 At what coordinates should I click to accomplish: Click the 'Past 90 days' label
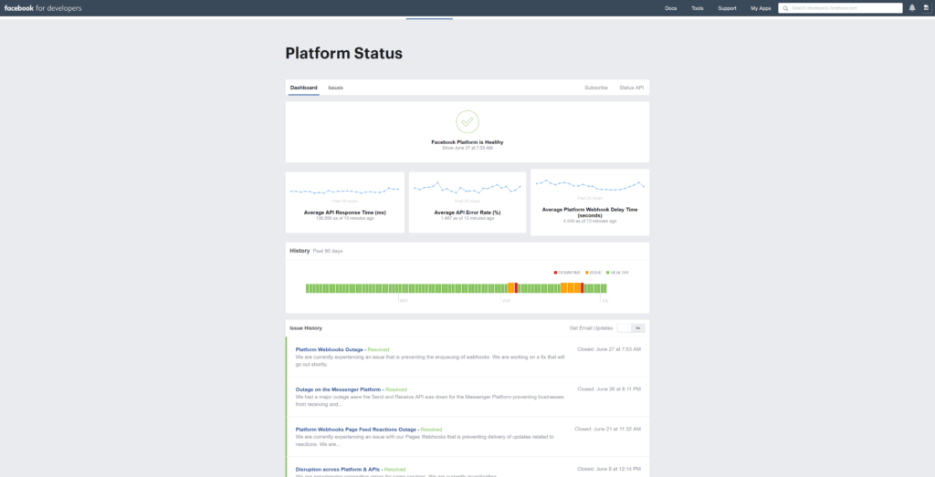pyautogui.click(x=328, y=252)
